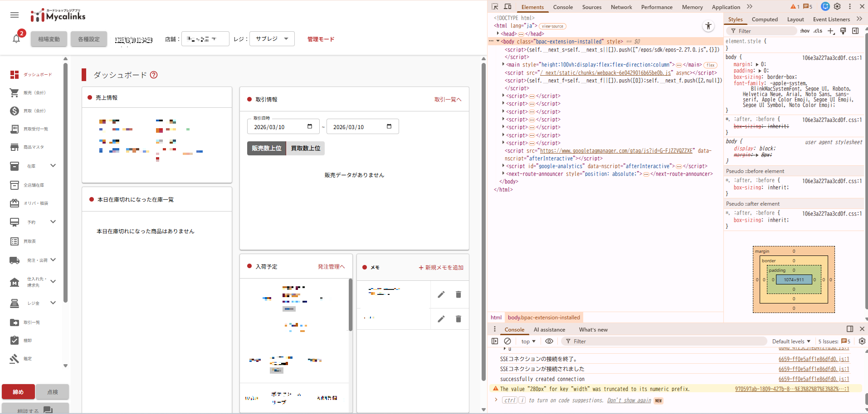The image size is (868, 414).
Task: Clear the console with the clear icon
Action: pos(507,341)
